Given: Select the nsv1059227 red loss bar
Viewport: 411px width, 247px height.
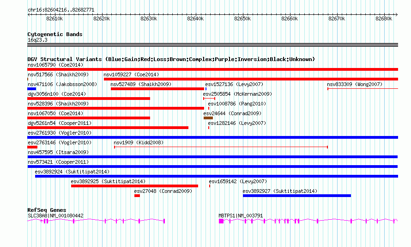Looking at the screenshot, I should click(251, 79).
